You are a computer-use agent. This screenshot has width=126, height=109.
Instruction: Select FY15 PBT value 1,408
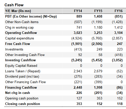pos(98,16)
